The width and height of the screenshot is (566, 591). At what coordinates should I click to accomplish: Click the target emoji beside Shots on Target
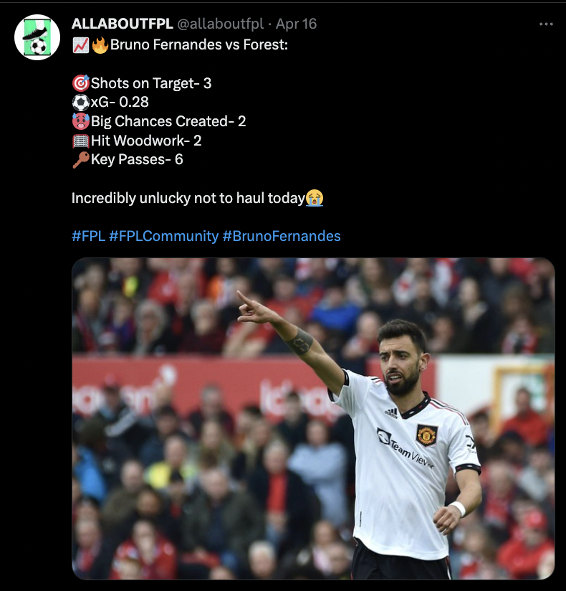[x=80, y=83]
